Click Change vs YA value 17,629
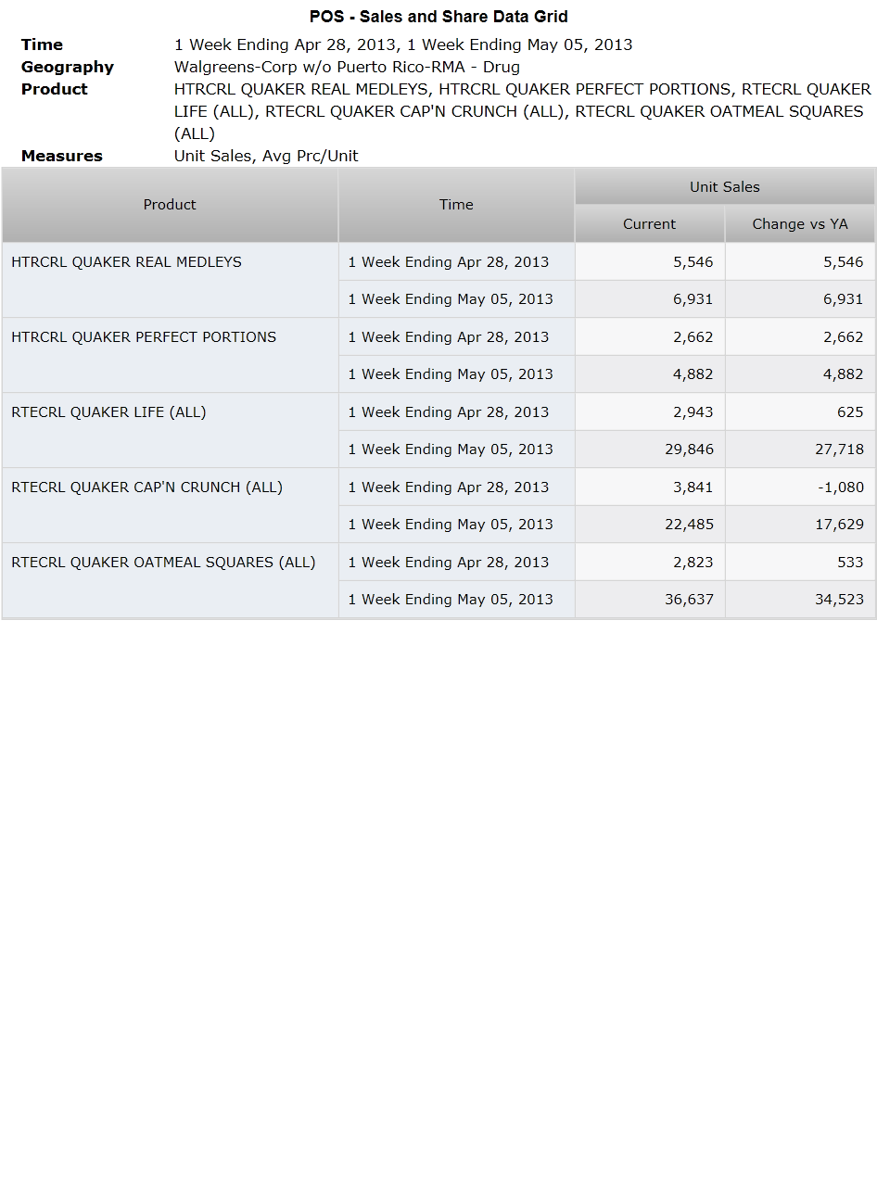Image resolution: width=877 pixels, height=1190 pixels. pos(800,525)
